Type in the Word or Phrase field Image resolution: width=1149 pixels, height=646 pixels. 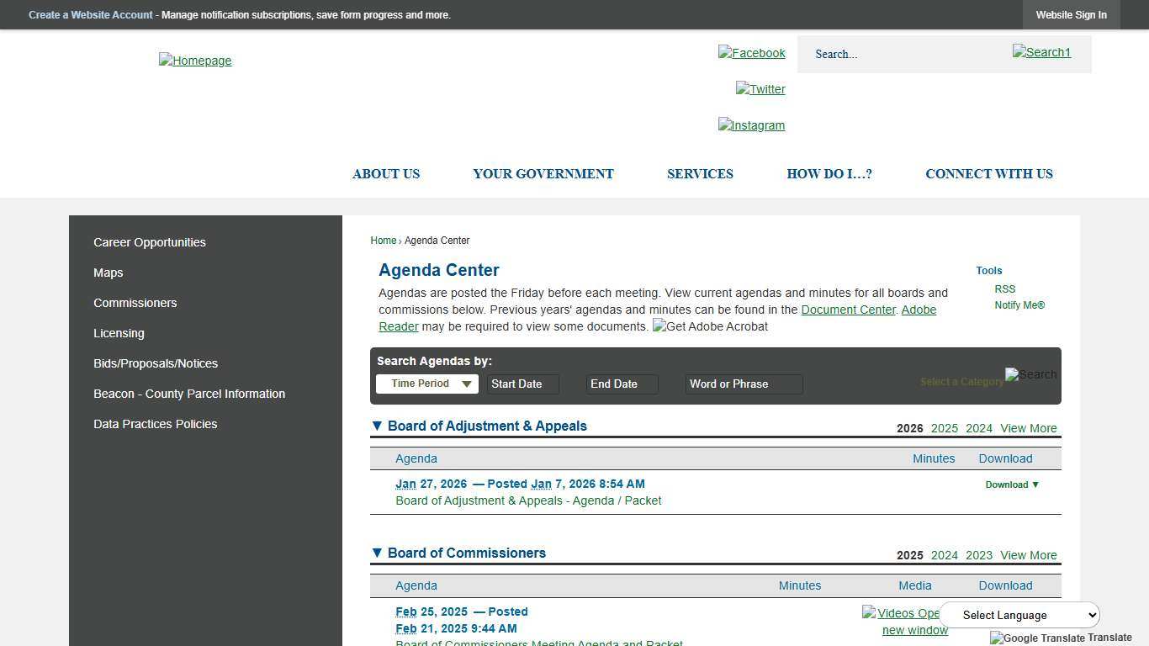click(x=743, y=384)
